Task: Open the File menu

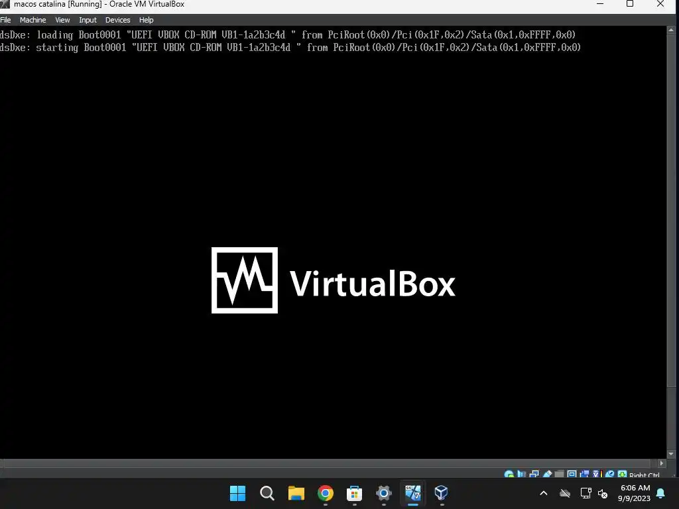Action: pyautogui.click(x=5, y=20)
